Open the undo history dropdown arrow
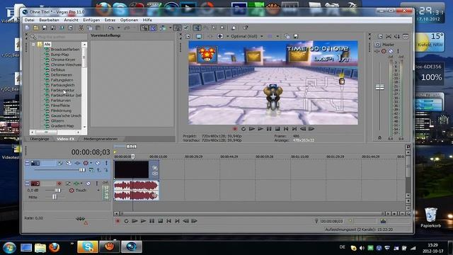 tap(118, 28)
